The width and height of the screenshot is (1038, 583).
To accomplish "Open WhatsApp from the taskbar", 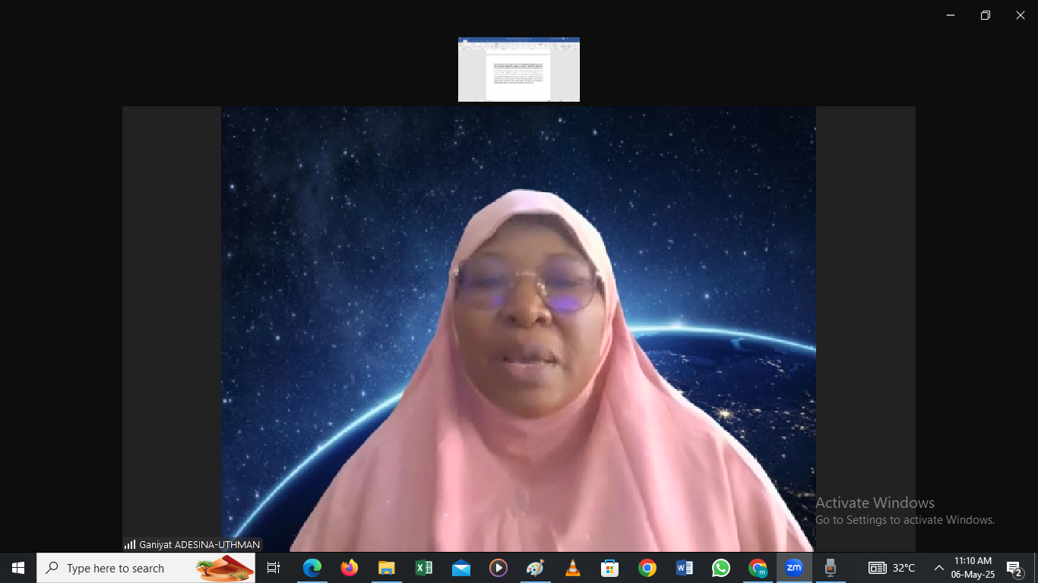I will 721,568.
